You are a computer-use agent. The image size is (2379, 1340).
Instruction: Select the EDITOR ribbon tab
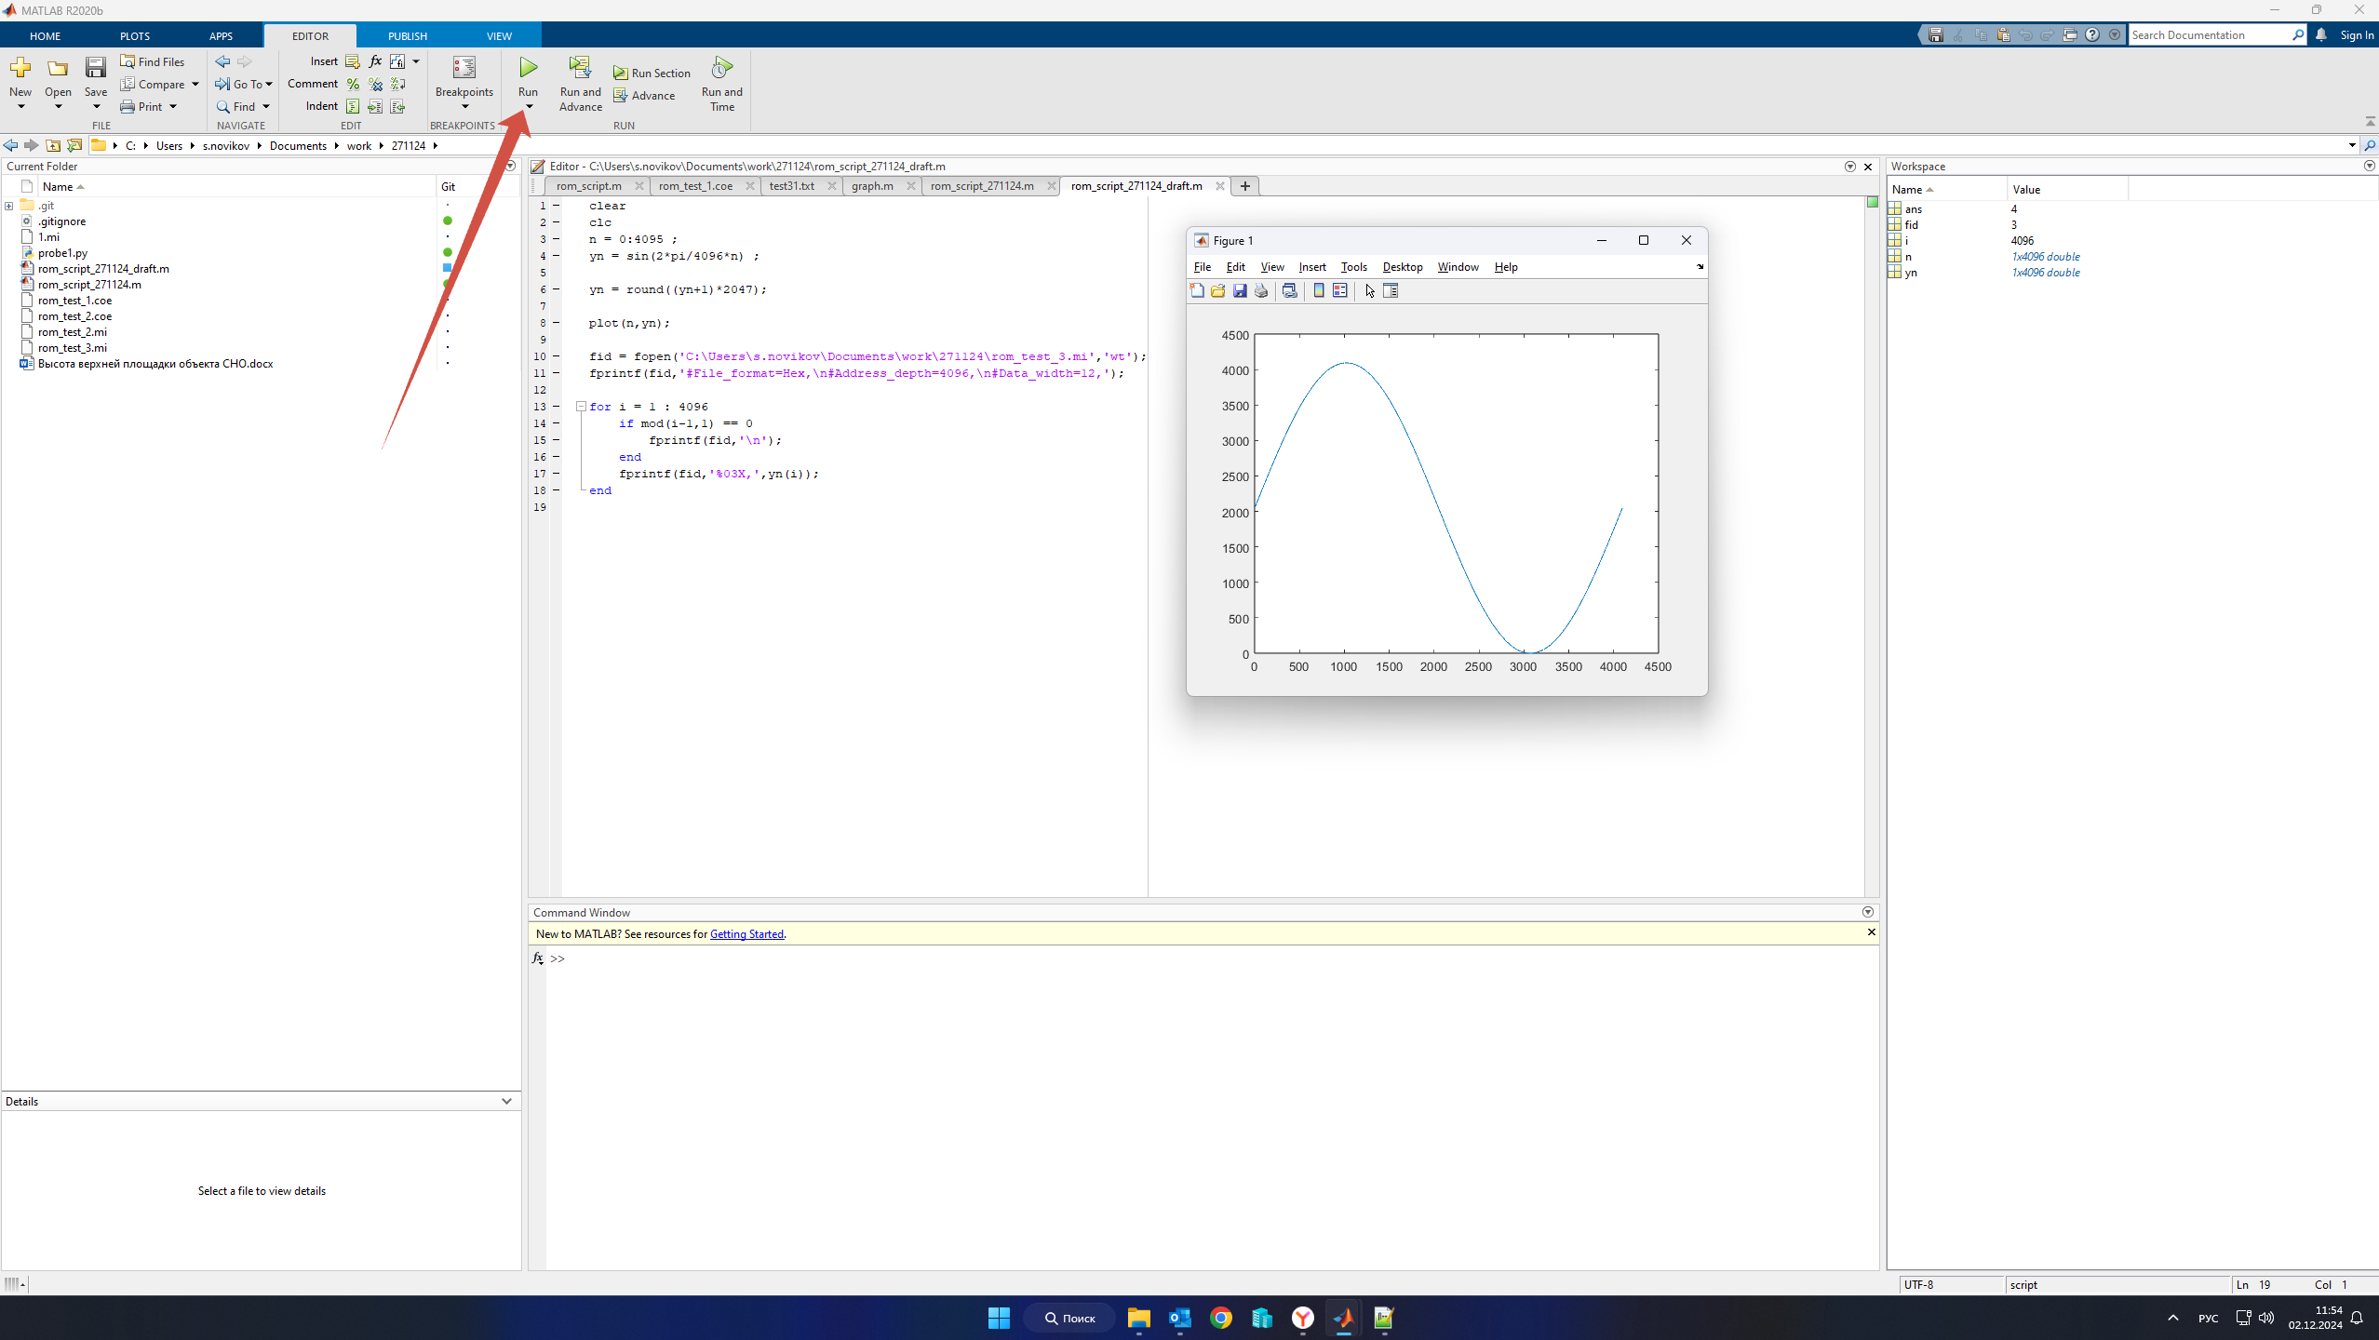[309, 36]
